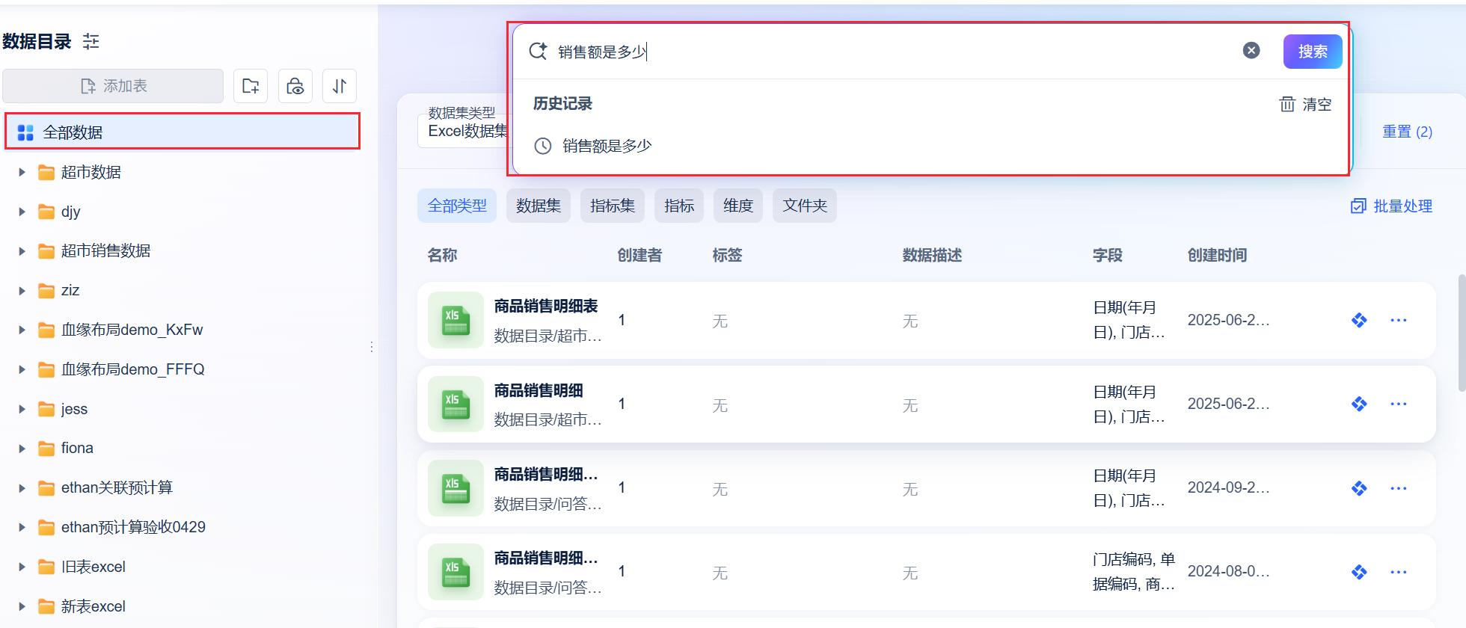Expand the 超市数据 folder
The width and height of the screenshot is (1466, 628).
(22, 172)
